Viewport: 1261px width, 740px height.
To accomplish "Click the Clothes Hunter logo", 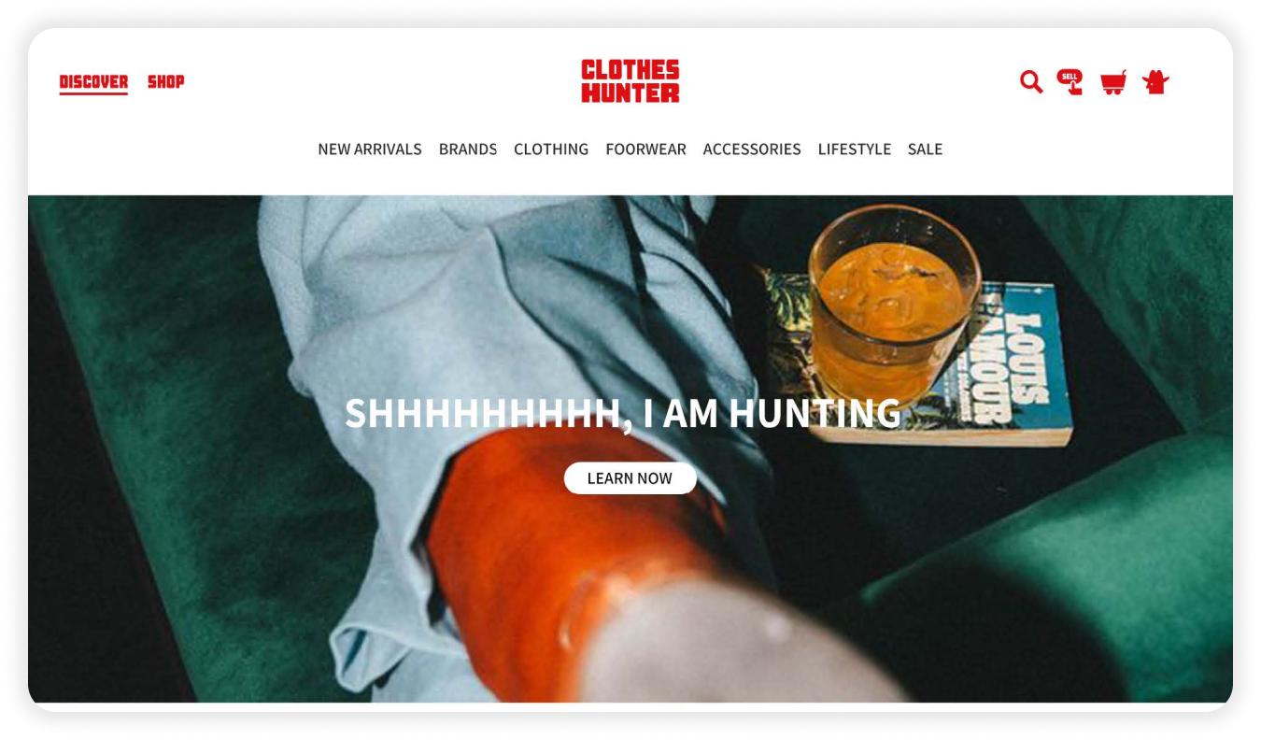I will (x=630, y=81).
